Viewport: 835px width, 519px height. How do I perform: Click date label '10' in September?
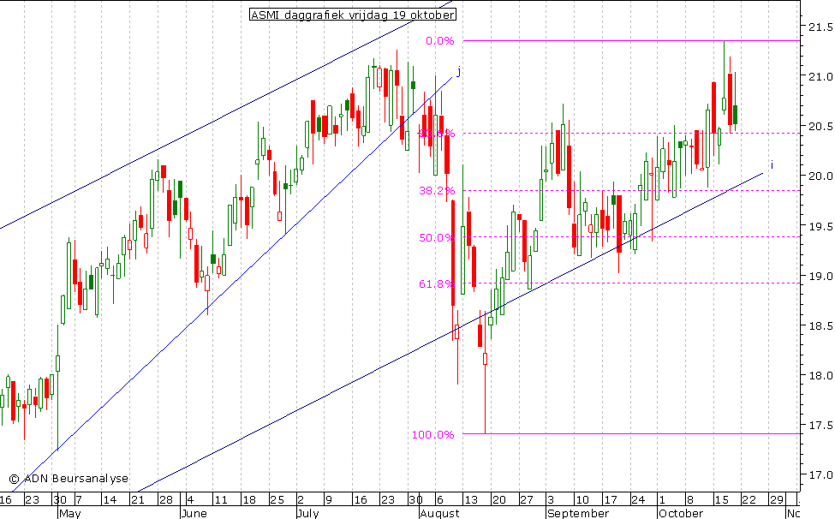click(x=582, y=500)
